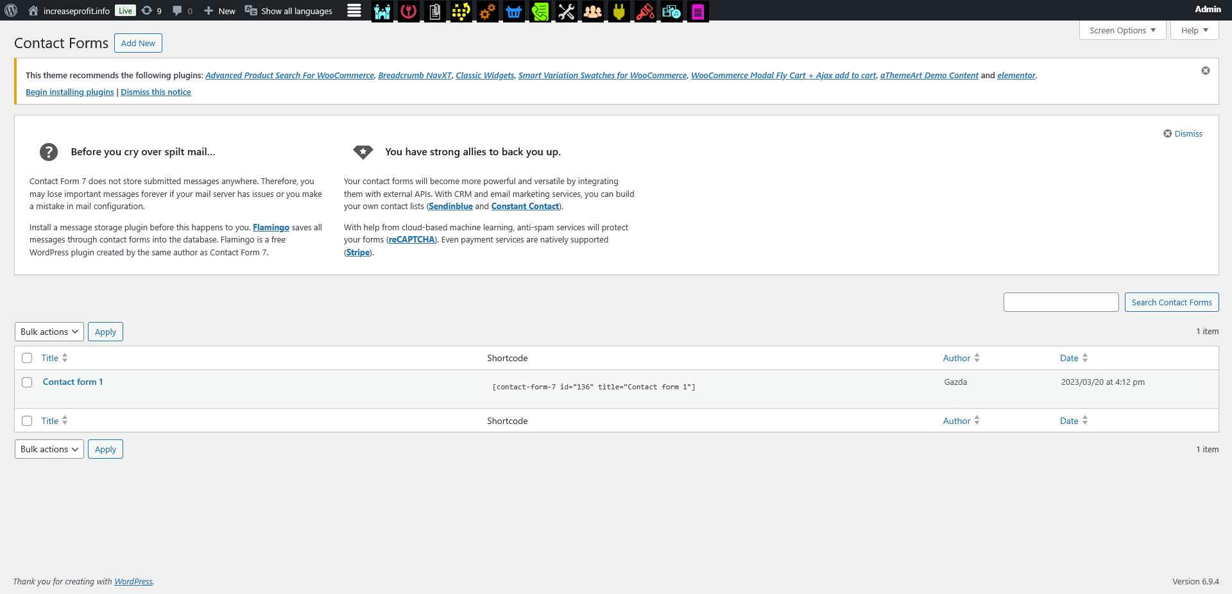Open Smart Variation Swatches for WooCommerce link
The height and width of the screenshot is (594, 1232).
[603, 75]
